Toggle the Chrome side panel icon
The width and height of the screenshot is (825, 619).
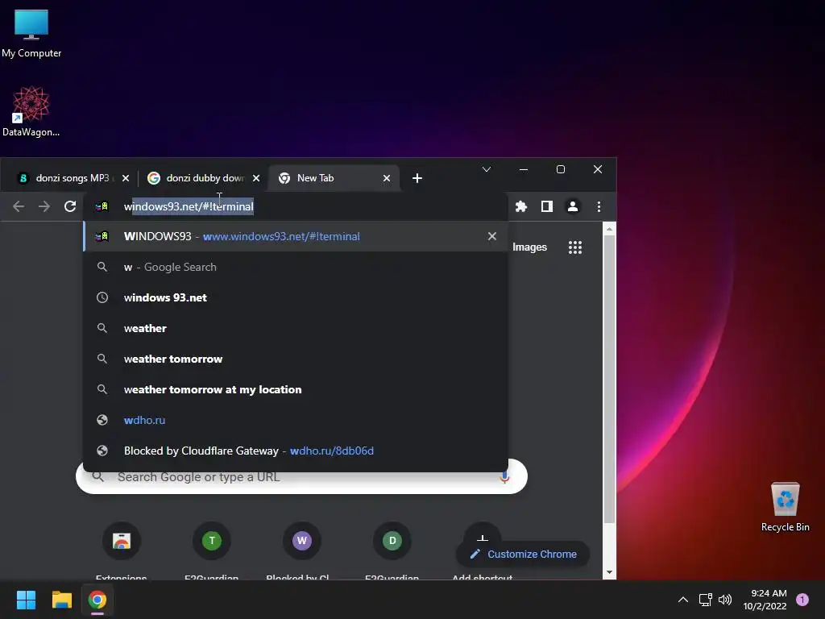(x=547, y=206)
